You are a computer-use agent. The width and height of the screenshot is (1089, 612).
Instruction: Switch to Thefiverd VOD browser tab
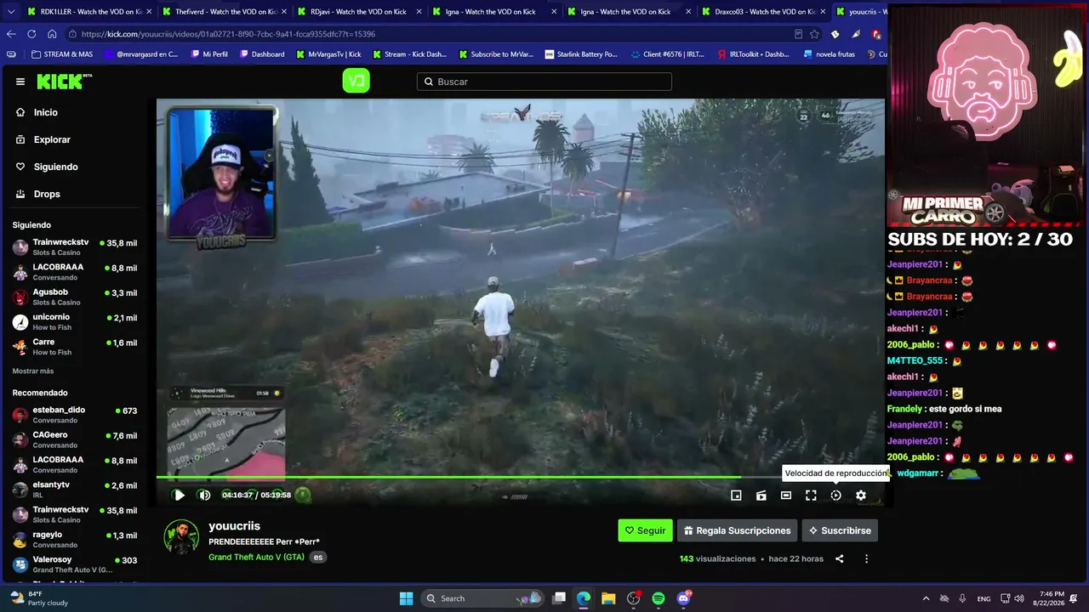[x=225, y=12]
